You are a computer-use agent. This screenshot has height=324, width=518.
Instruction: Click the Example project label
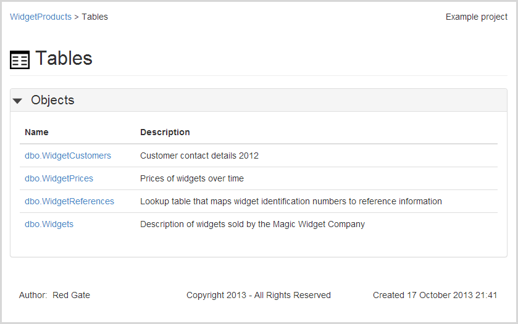click(476, 17)
